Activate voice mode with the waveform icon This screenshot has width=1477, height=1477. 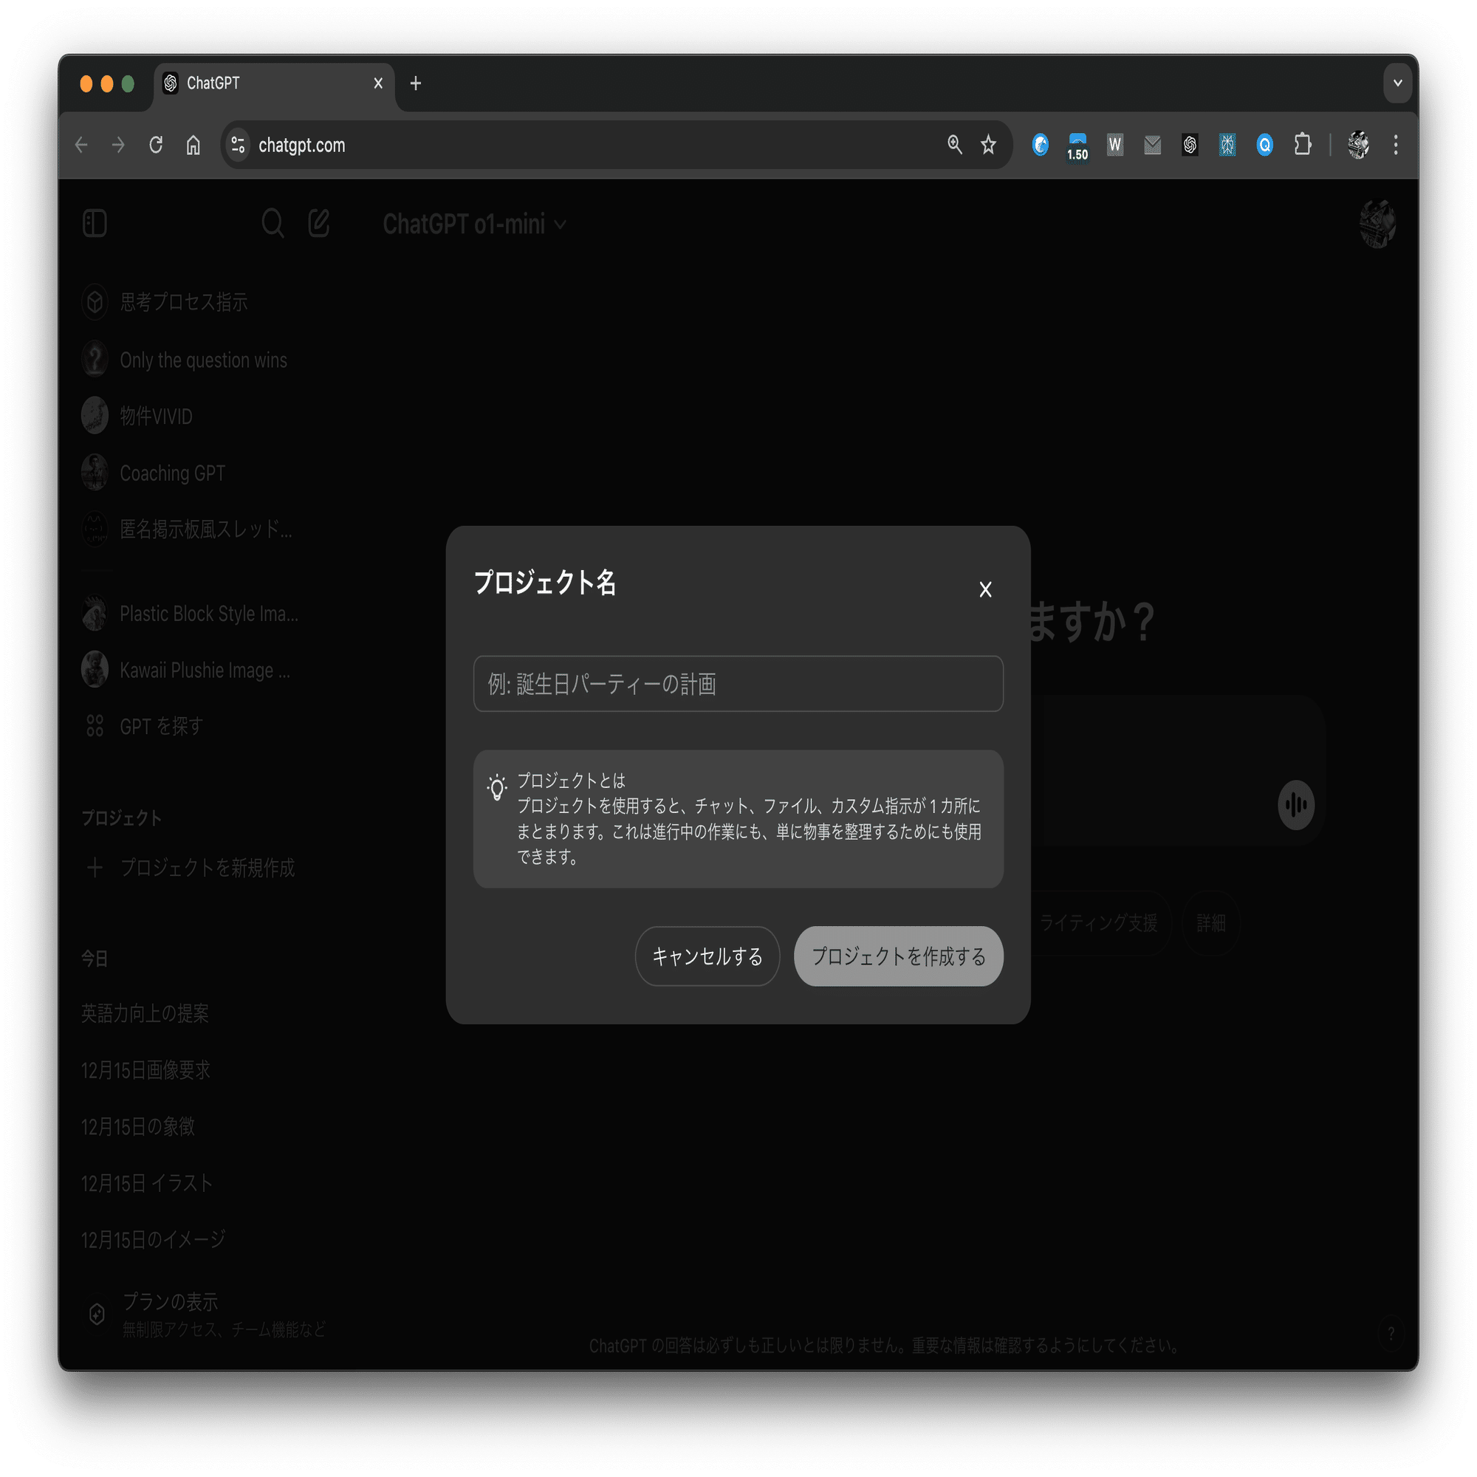click(1295, 804)
